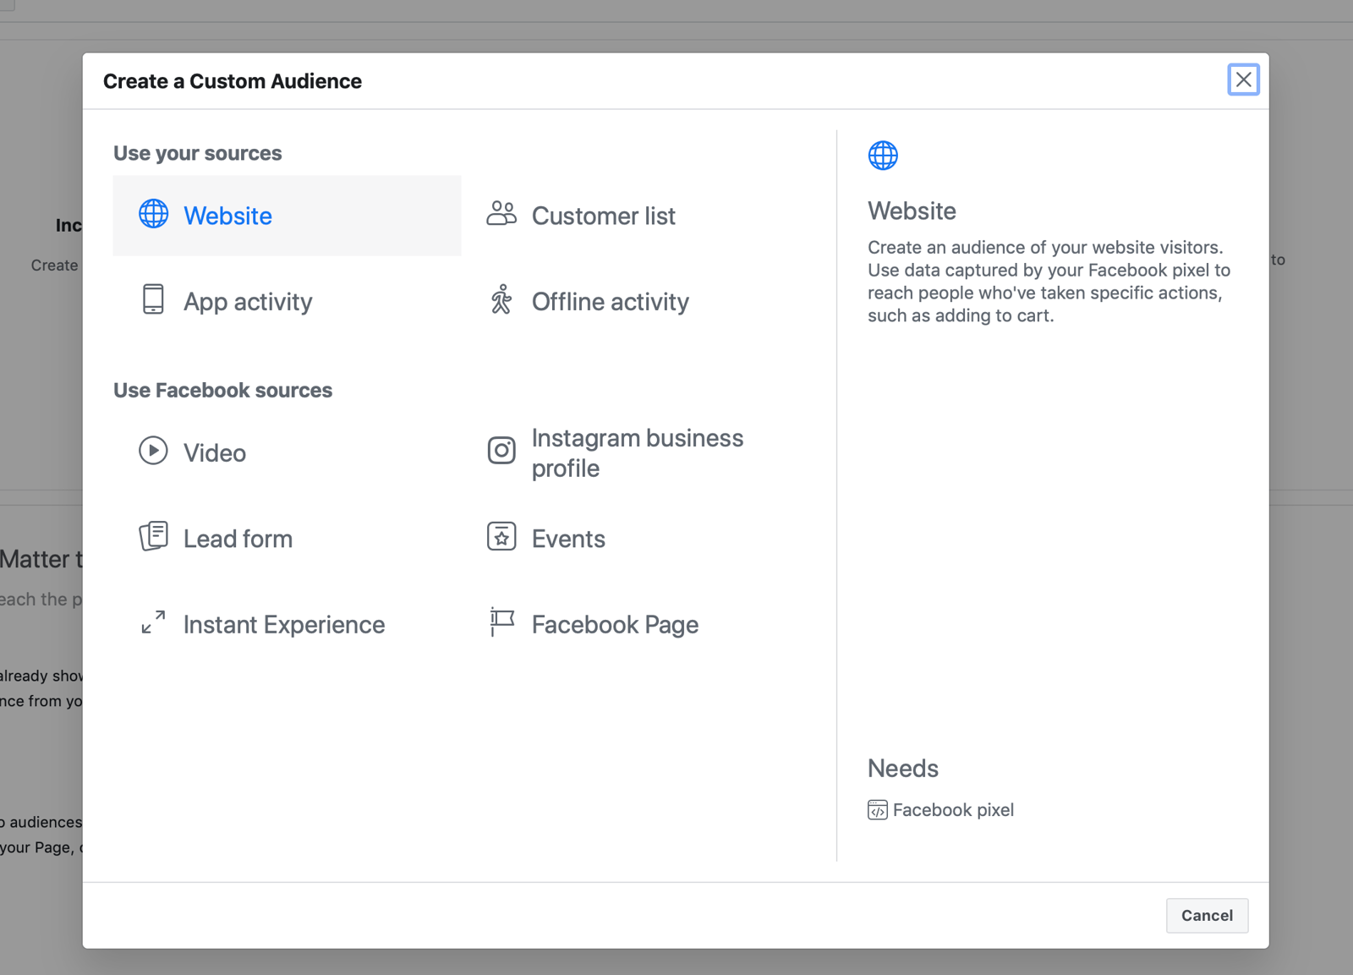The width and height of the screenshot is (1353, 975).
Task: Select the Video play icon
Action: tap(153, 450)
